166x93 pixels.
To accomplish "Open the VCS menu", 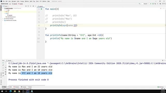I will [40, 1].
